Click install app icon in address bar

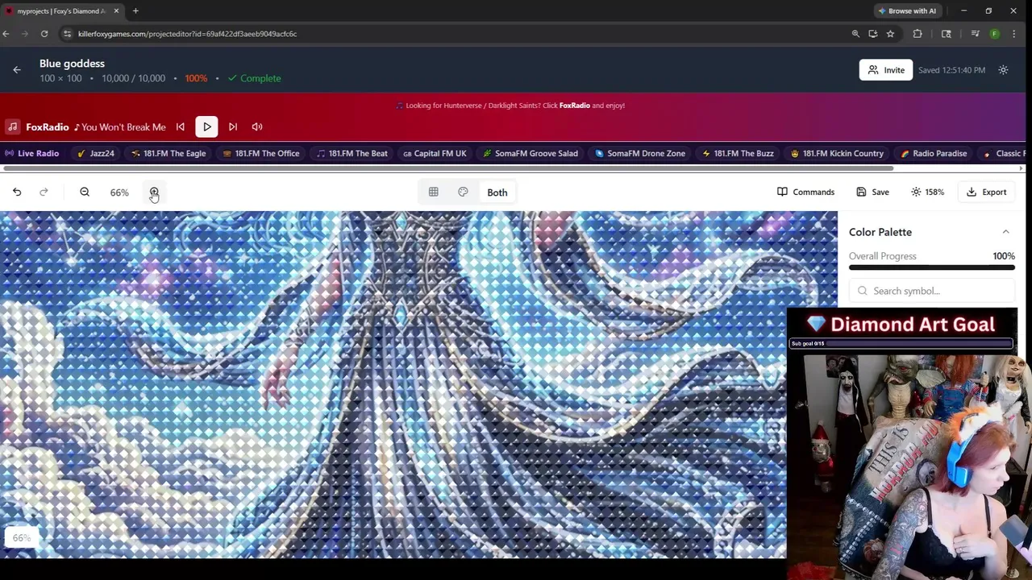(x=873, y=34)
